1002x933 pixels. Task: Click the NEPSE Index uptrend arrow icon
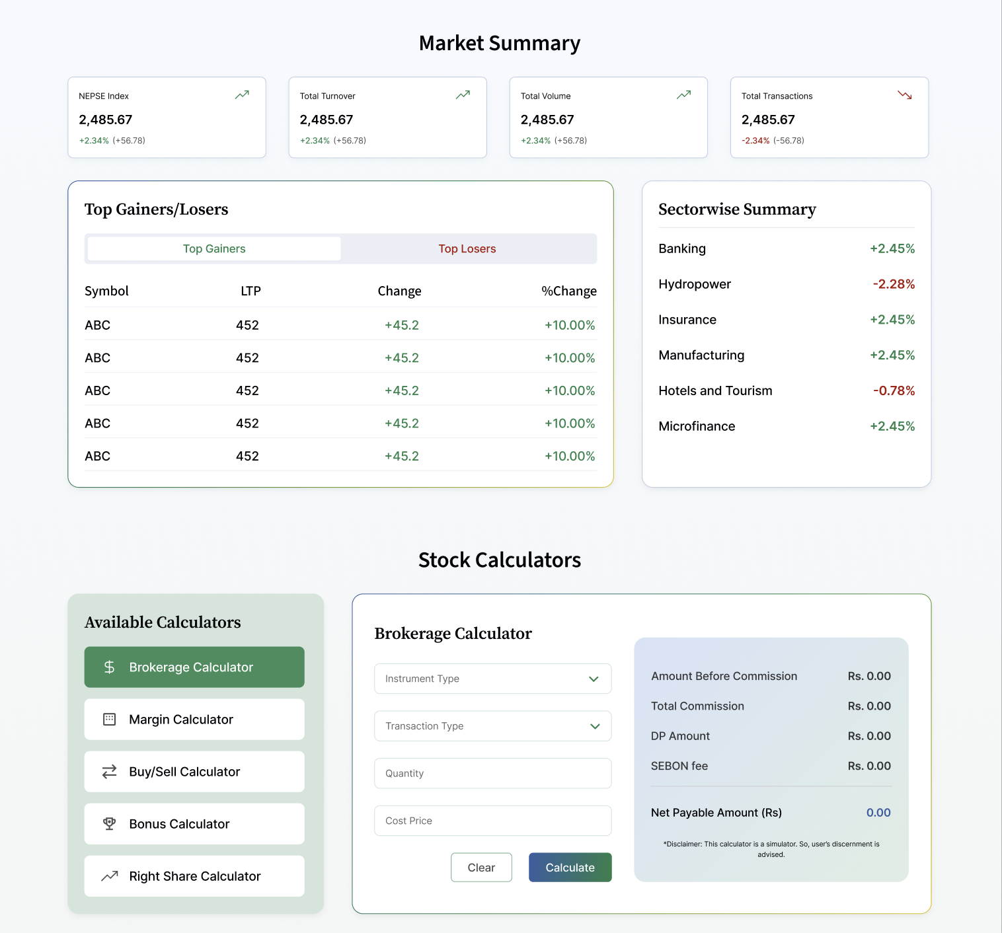pos(242,95)
